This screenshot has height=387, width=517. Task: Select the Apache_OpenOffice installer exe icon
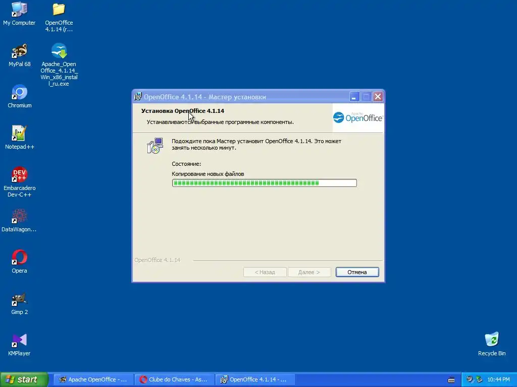tap(59, 65)
